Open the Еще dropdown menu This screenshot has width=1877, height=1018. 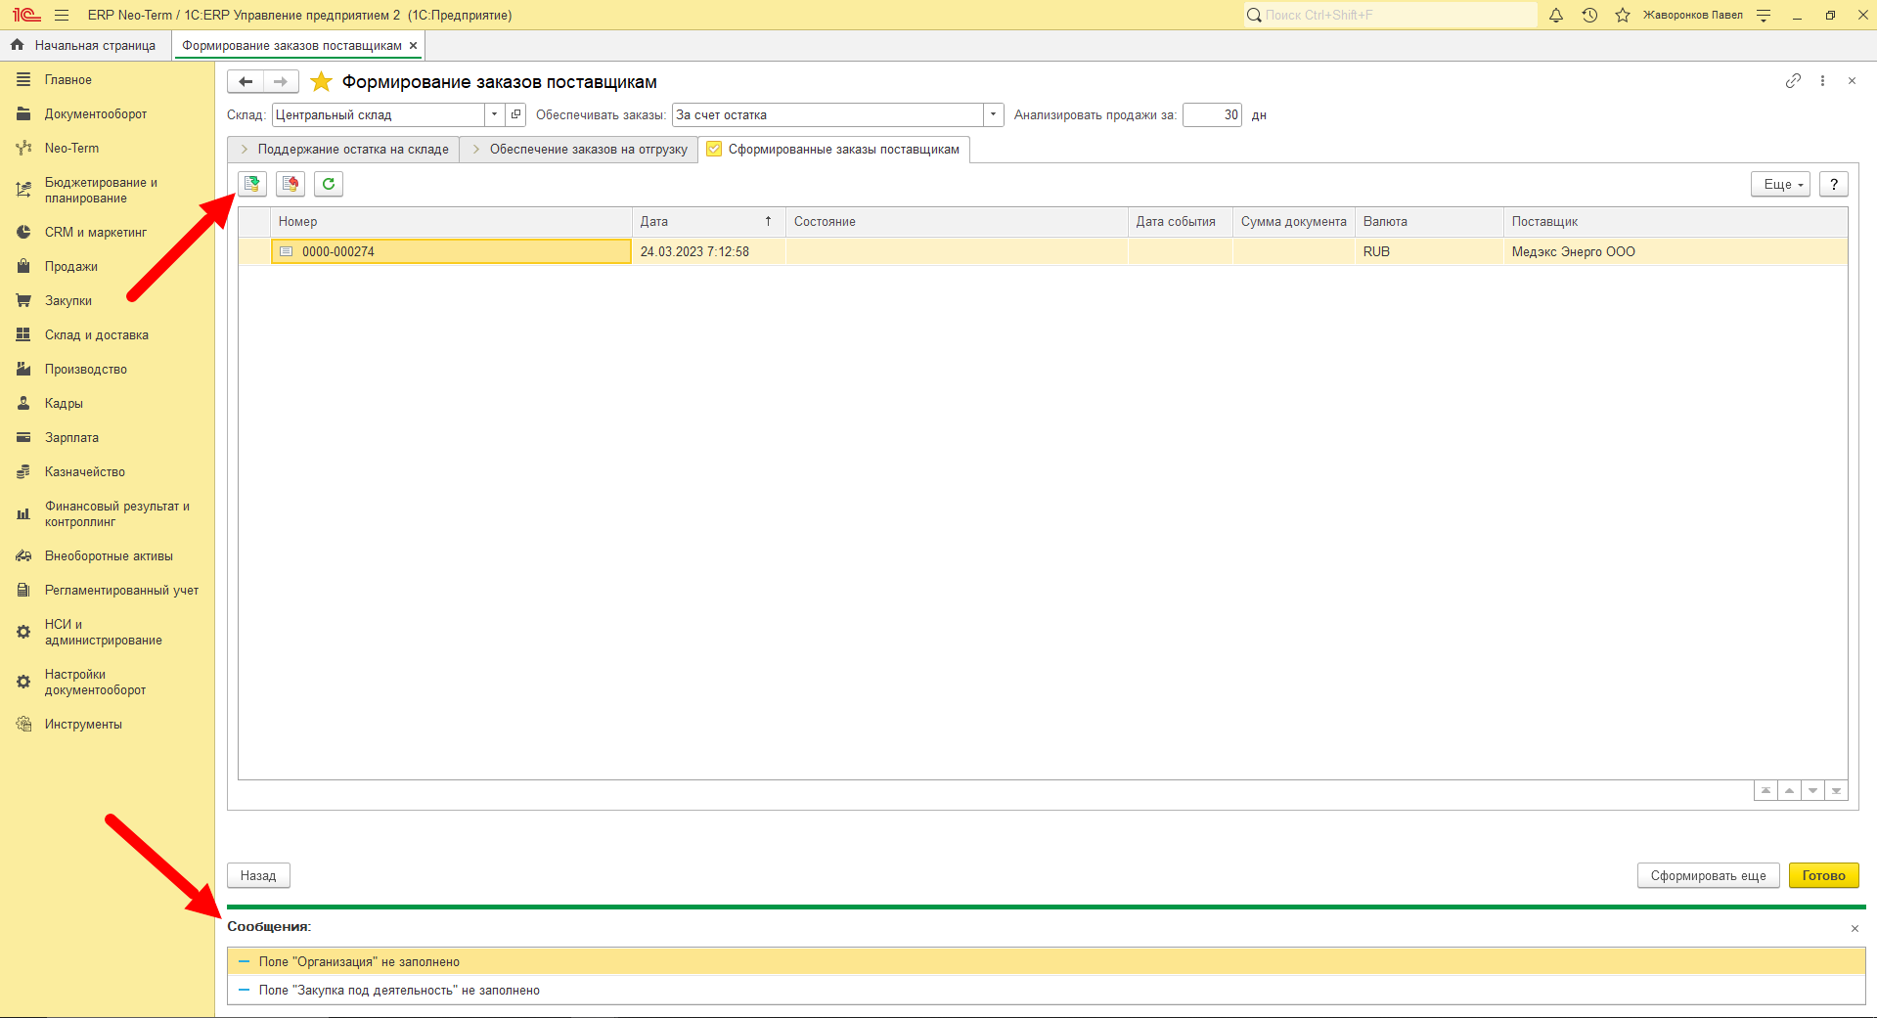click(1781, 184)
